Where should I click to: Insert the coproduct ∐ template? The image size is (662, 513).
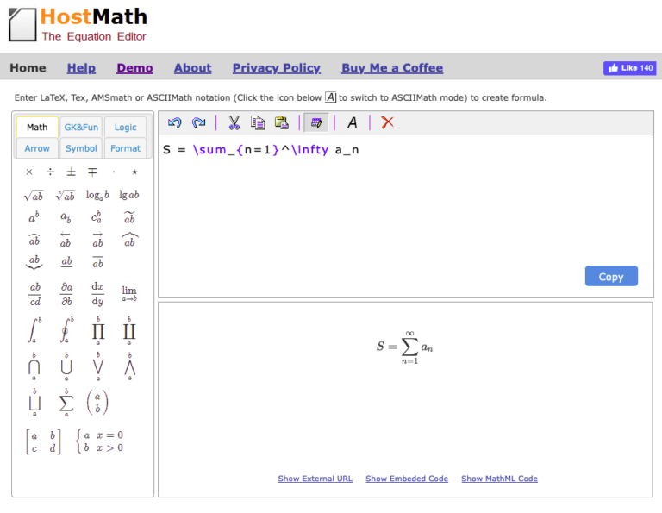tap(129, 330)
